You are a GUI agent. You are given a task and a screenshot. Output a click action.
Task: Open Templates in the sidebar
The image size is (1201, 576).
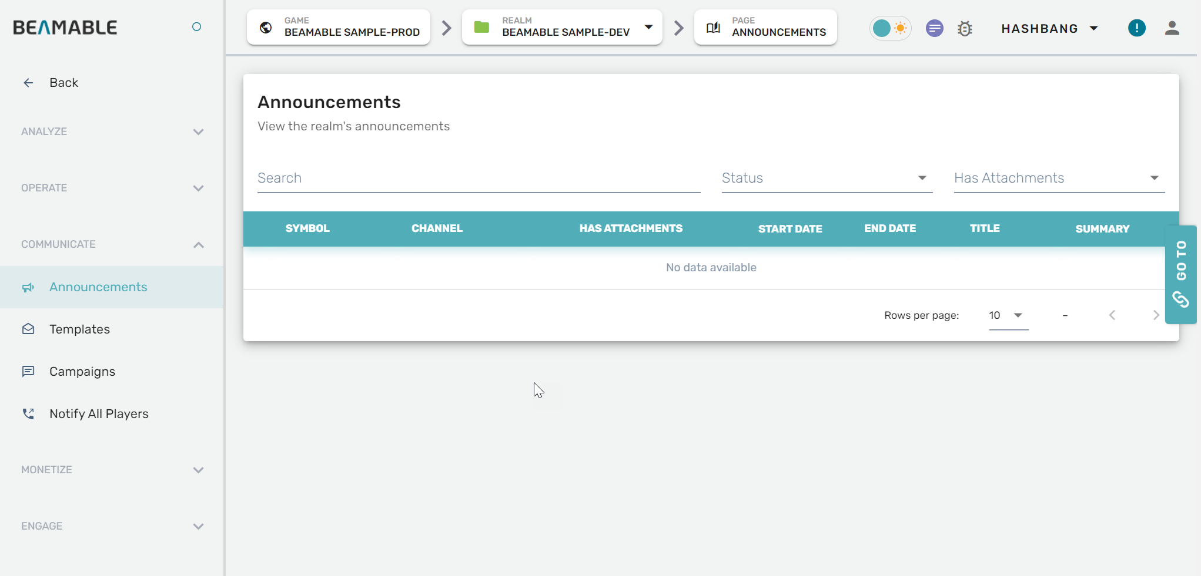click(x=79, y=329)
